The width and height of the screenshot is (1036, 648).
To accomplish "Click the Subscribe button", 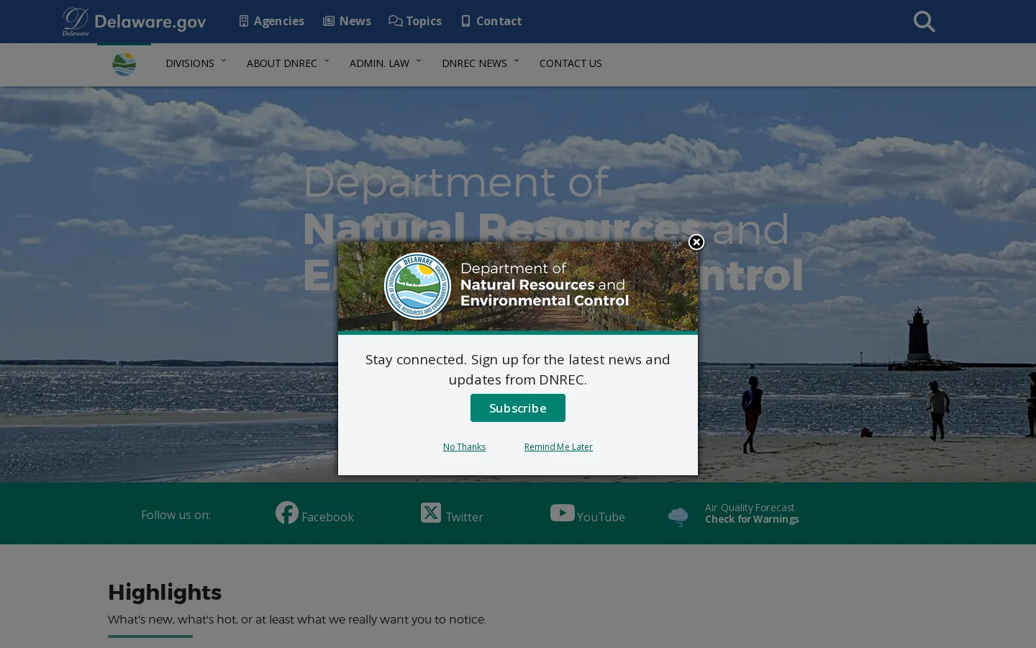I will tap(518, 408).
